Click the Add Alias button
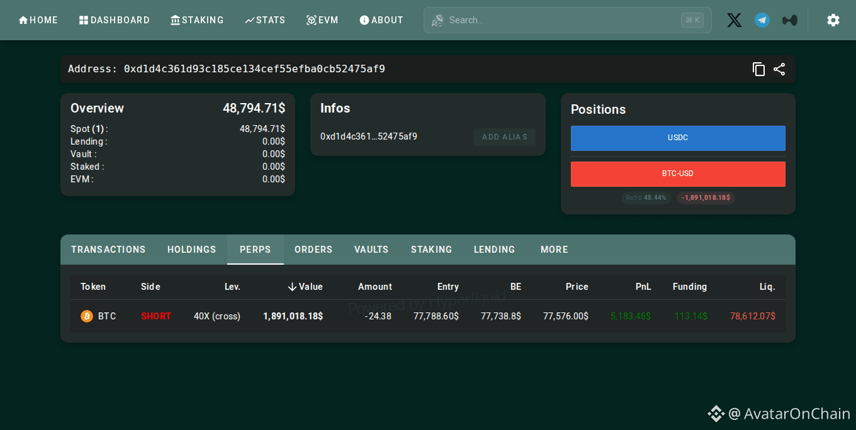 [x=505, y=137]
